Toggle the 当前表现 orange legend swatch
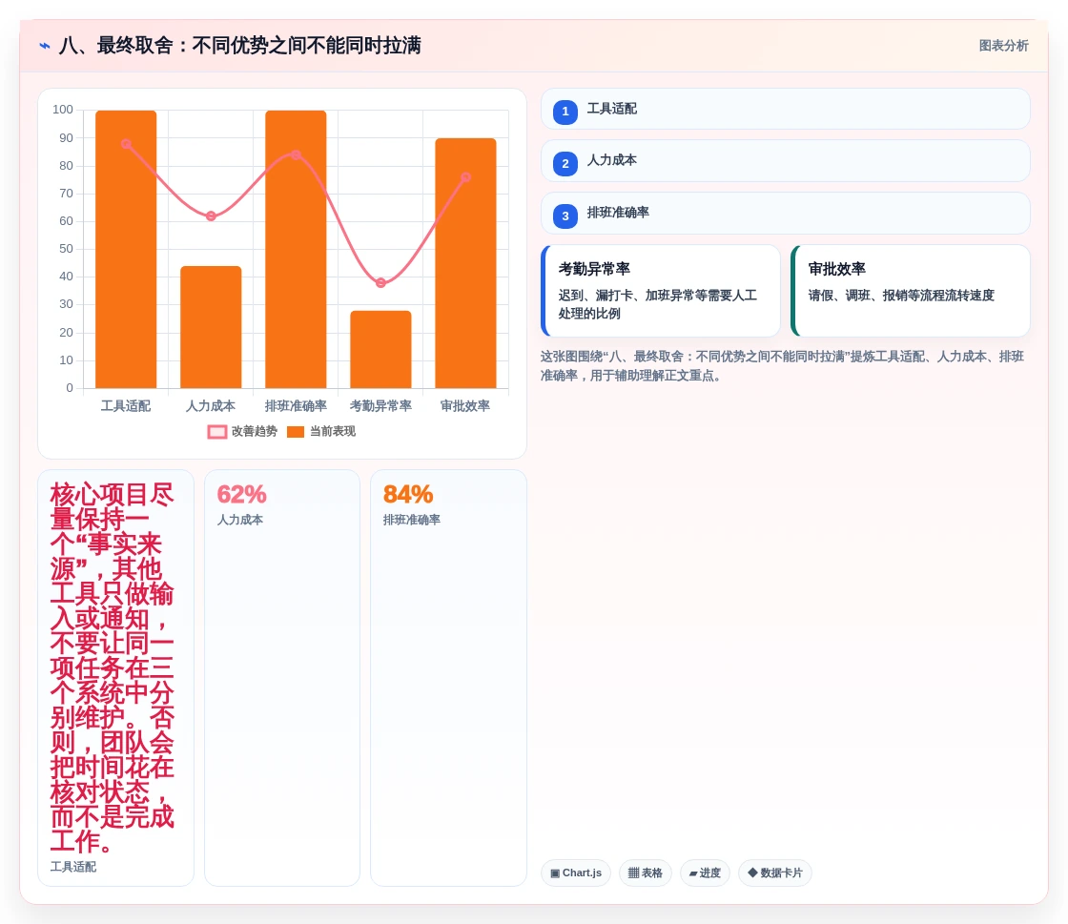Viewport: 1068px width, 924px height. tap(296, 432)
